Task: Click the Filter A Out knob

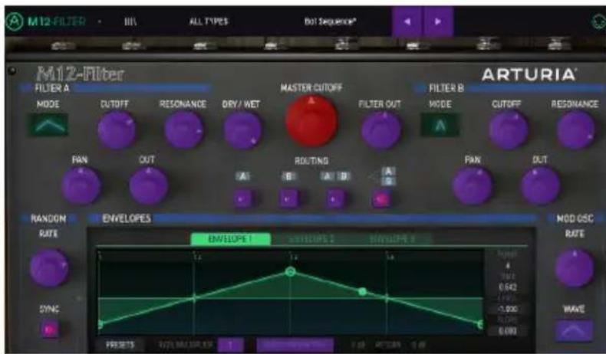Action: [x=148, y=185]
